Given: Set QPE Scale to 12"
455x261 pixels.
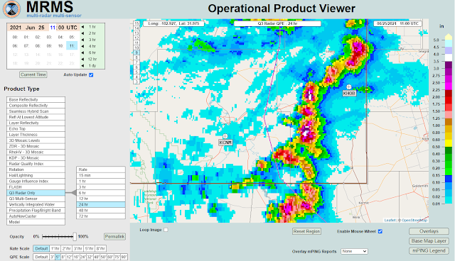Looking at the screenshot, I should [x=70, y=257].
